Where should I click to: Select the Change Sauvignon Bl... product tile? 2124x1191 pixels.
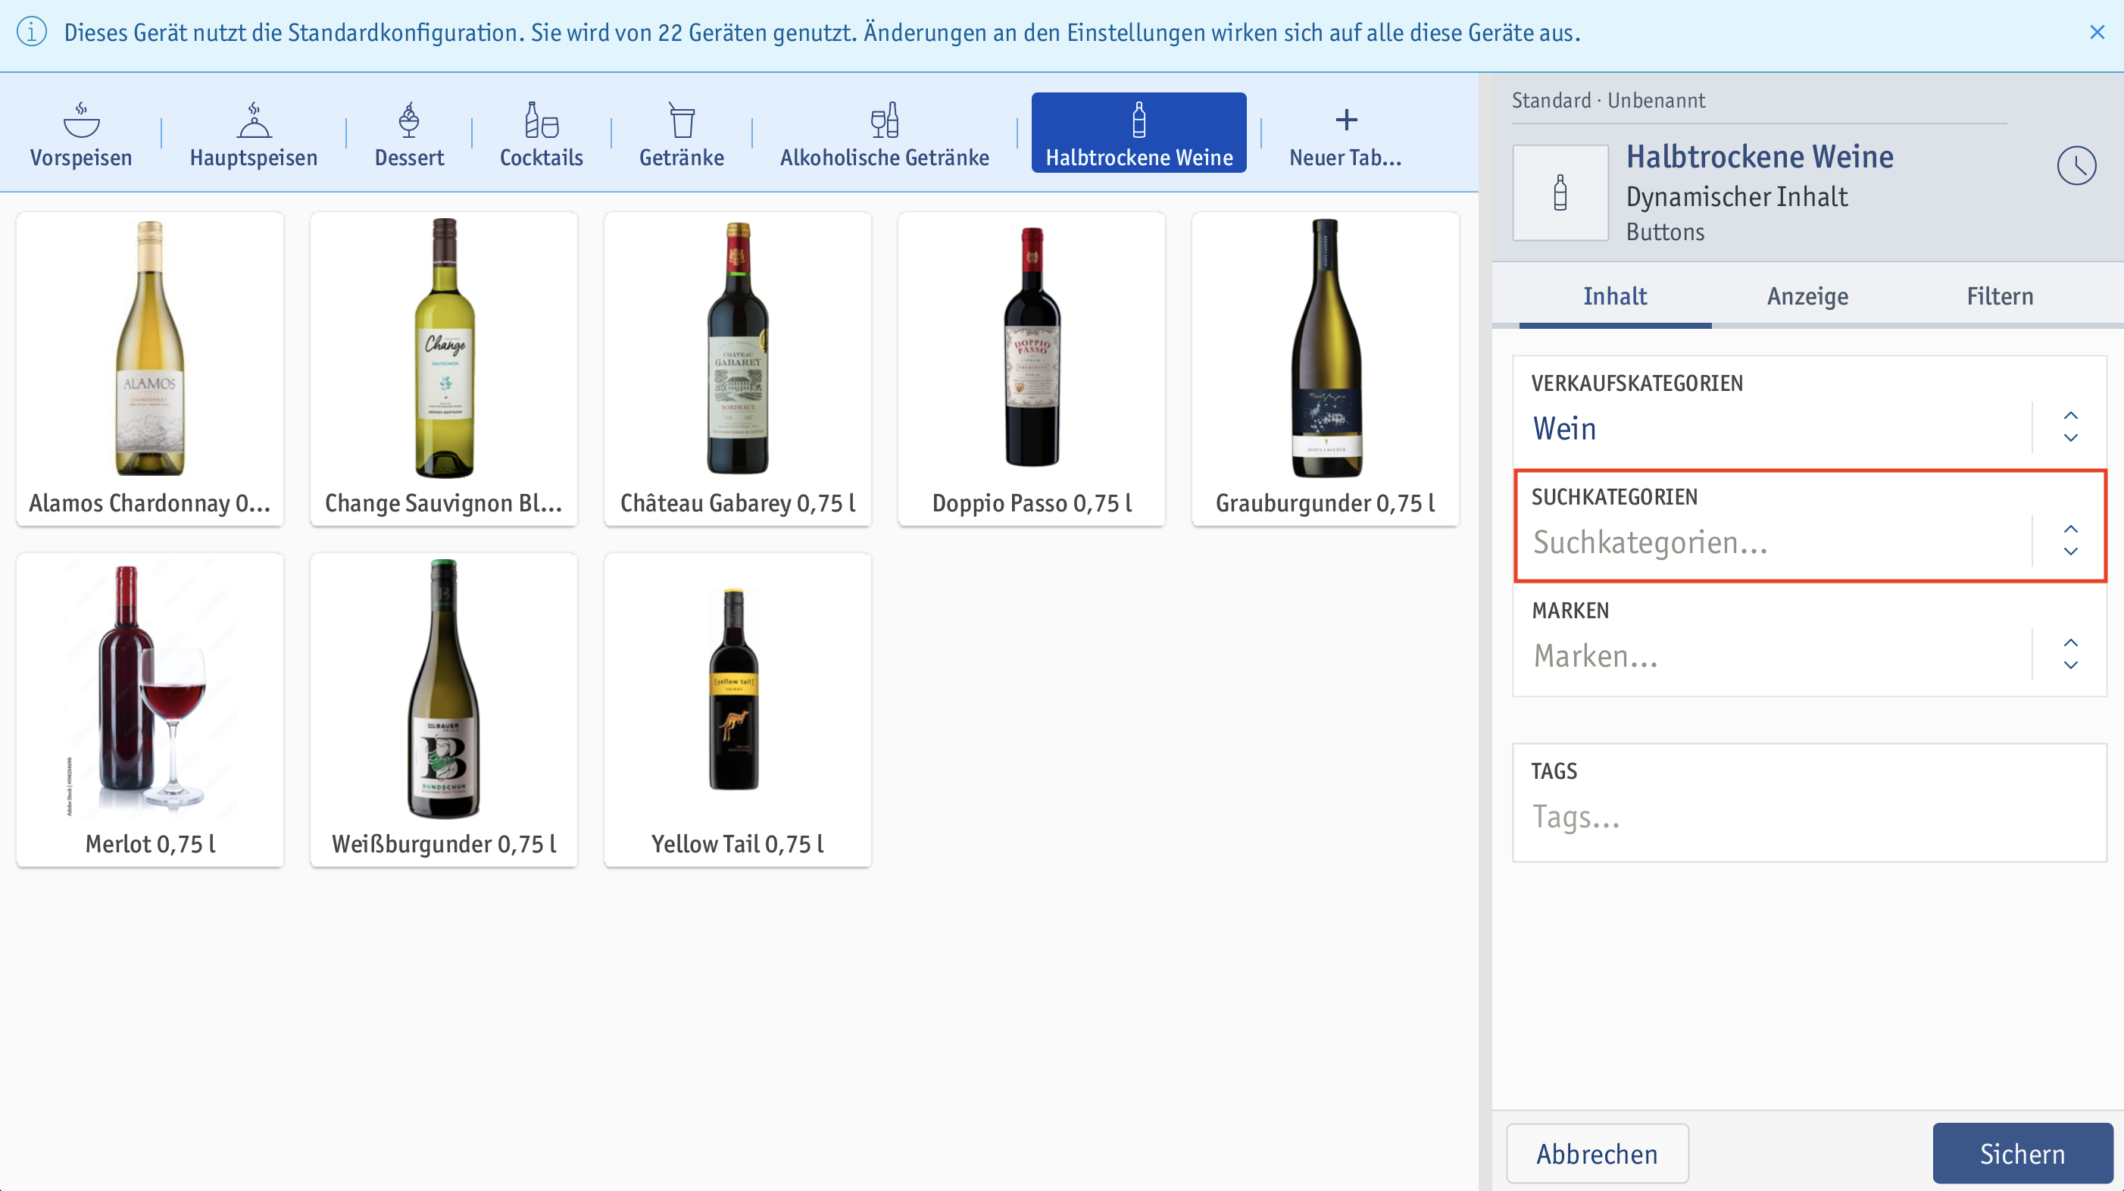(444, 369)
